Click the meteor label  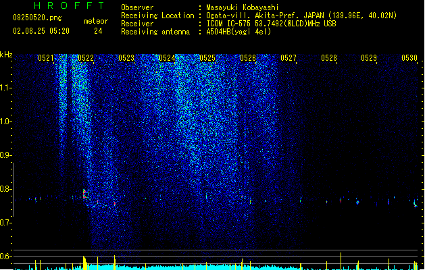point(96,21)
